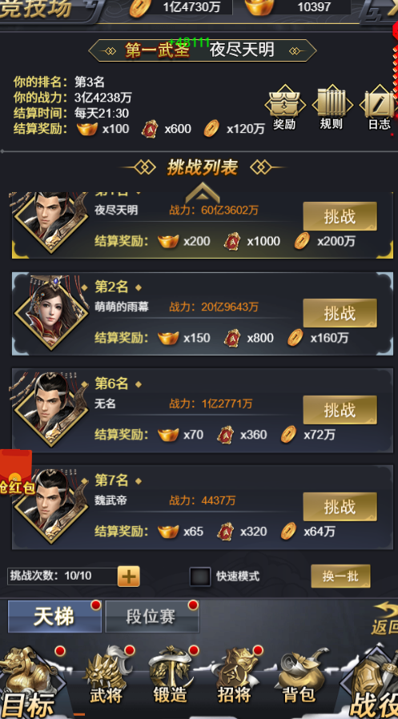398x719 pixels.
Task: Open the 背包 backpack icon
Action: (x=299, y=676)
